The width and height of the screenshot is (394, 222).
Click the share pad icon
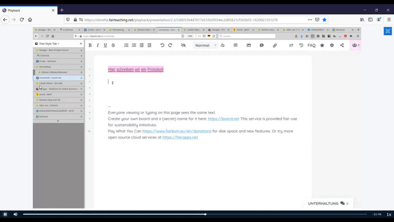tap(342, 45)
